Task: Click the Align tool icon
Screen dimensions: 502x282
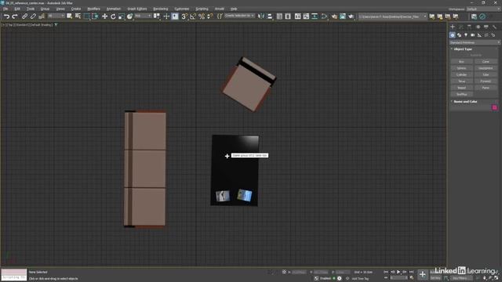Action: click(270, 16)
